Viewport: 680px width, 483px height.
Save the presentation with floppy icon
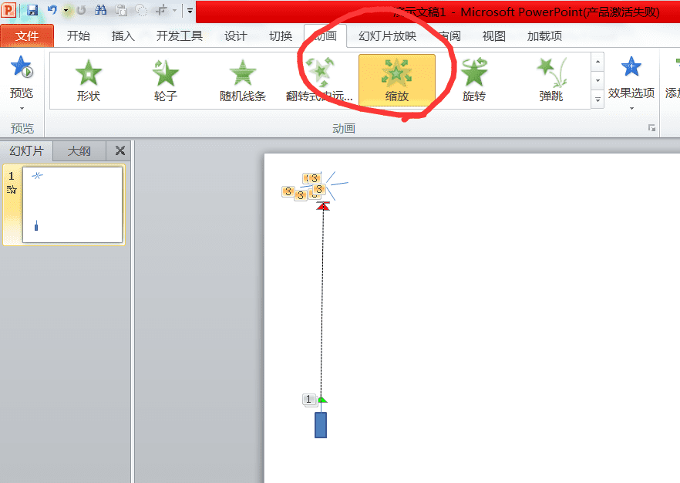coord(32,10)
